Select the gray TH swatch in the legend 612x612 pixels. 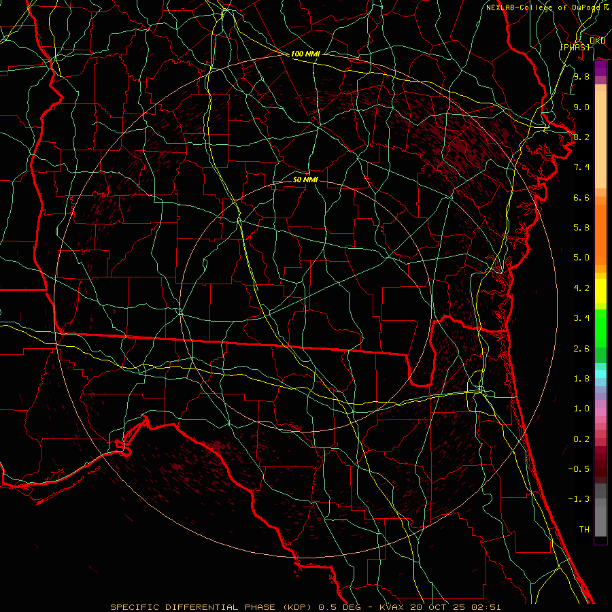click(600, 527)
